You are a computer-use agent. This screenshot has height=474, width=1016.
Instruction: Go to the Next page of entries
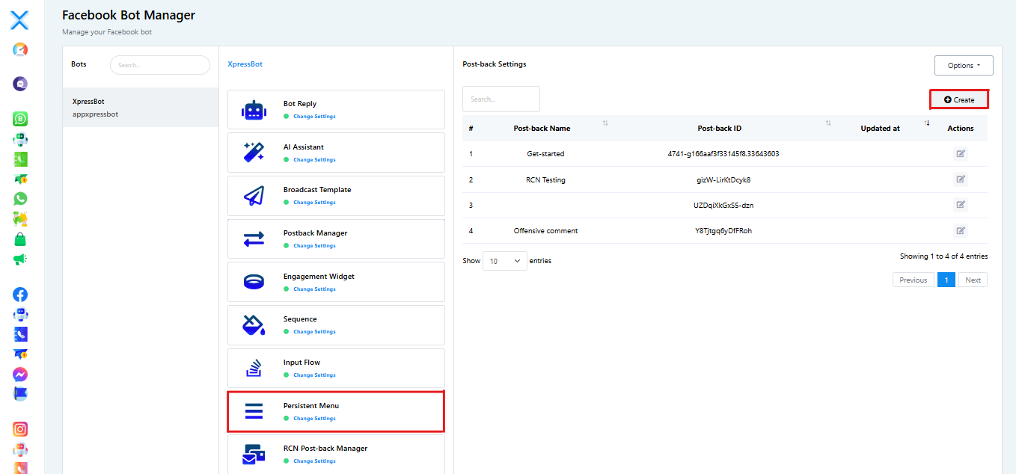tap(973, 280)
